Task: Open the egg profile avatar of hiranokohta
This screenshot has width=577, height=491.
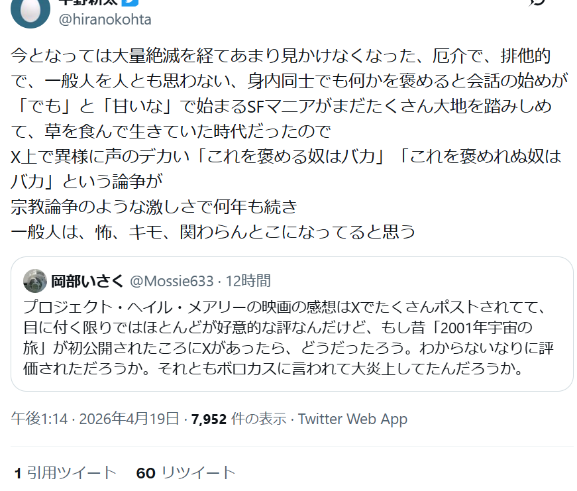Action: pos(30,11)
